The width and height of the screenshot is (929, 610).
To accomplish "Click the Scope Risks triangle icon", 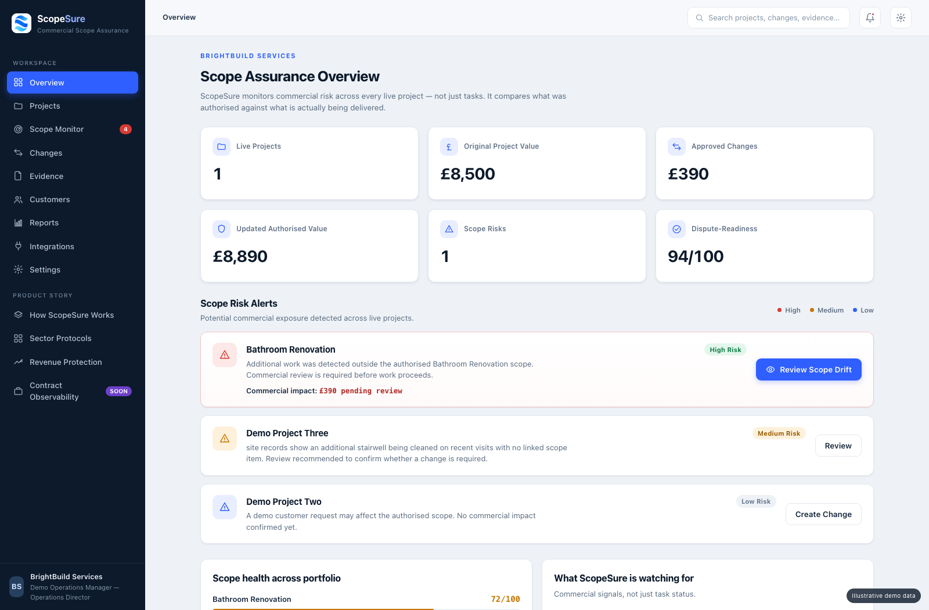I will tap(449, 229).
